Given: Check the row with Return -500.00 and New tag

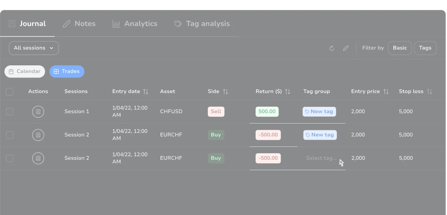Looking at the screenshot, I should click(x=10, y=135).
